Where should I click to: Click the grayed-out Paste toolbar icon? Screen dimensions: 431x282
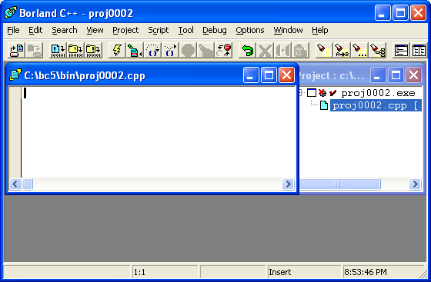pos(300,50)
